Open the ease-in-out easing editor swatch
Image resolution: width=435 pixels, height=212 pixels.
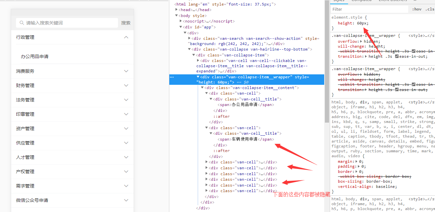coord(397,56)
